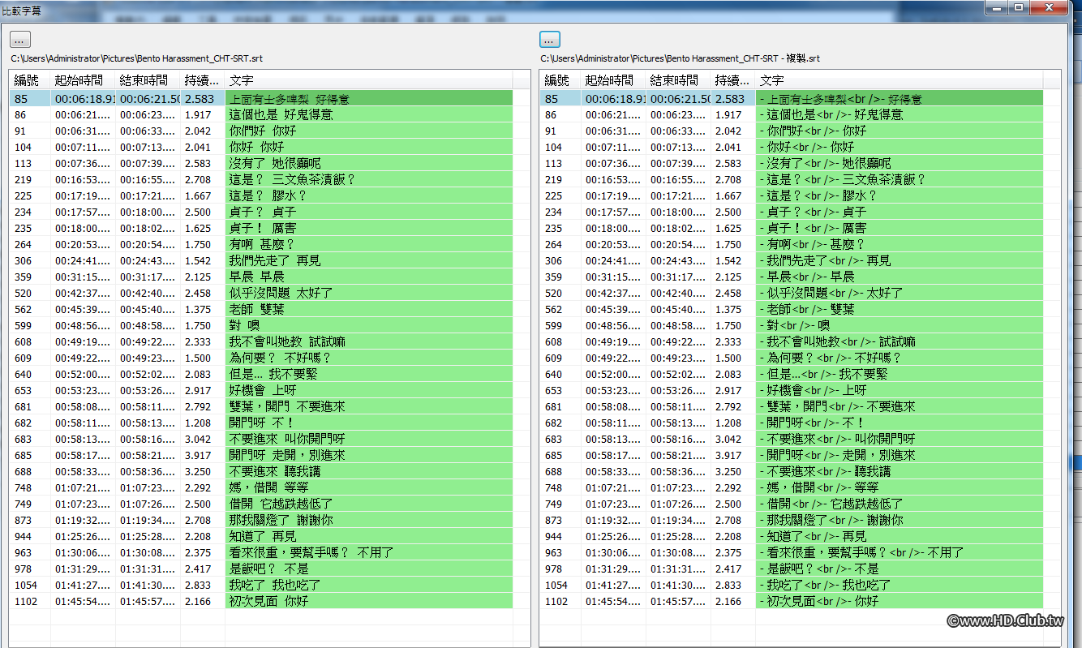Select left list text 沒有了 她很癲呢
This screenshot has width=1082, height=648.
point(274,163)
